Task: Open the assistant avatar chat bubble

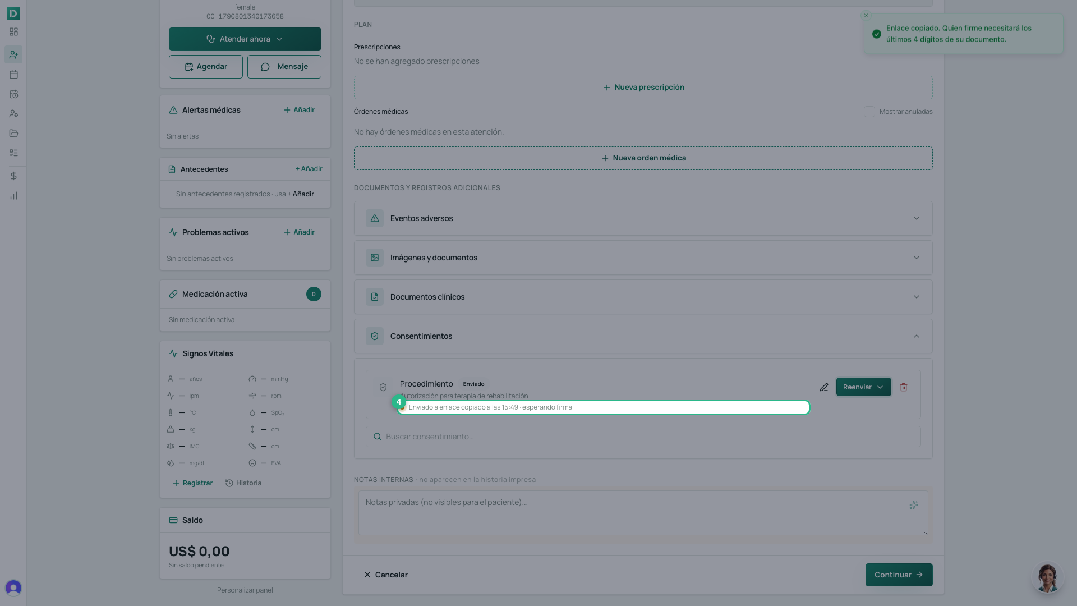Action: point(1047,577)
